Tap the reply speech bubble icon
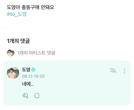This screenshot has height=110, width=134. tap(37, 96)
